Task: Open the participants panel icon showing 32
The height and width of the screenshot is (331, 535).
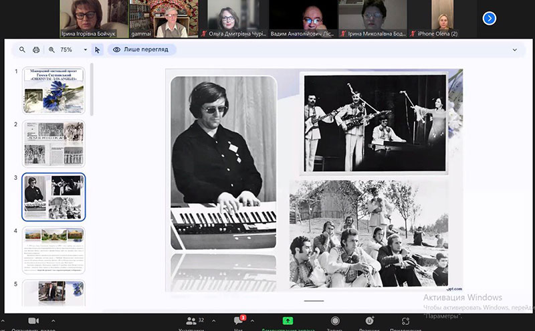Action: pyautogui.click(x=191, y=321)
